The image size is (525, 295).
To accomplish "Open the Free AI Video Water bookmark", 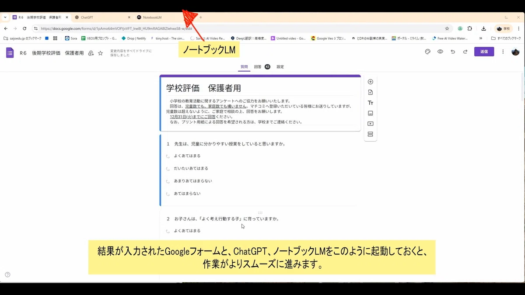I will [x=450, y=38].
